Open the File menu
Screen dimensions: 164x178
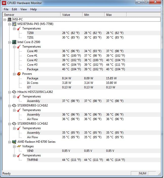pos(6,9)
